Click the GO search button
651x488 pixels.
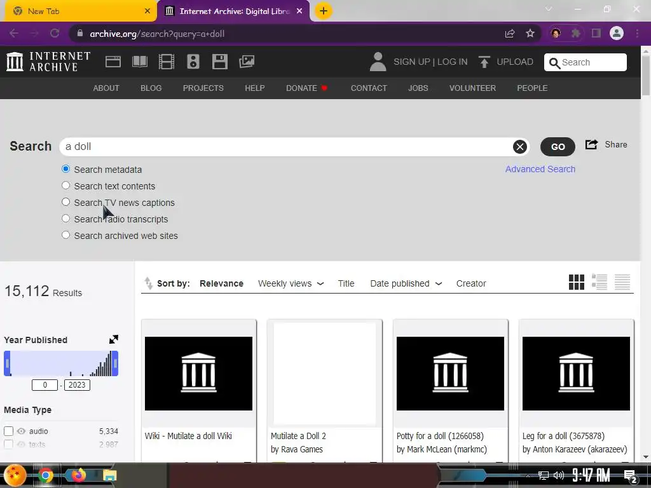click(558, 147)
